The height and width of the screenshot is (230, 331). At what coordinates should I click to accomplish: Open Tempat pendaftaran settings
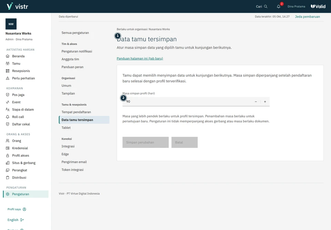click(x=76, y=112)
